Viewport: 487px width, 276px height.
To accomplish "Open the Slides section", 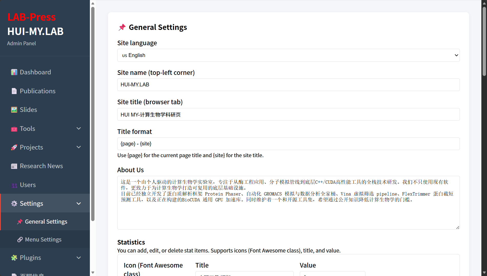I will click(x=45, y=110).
